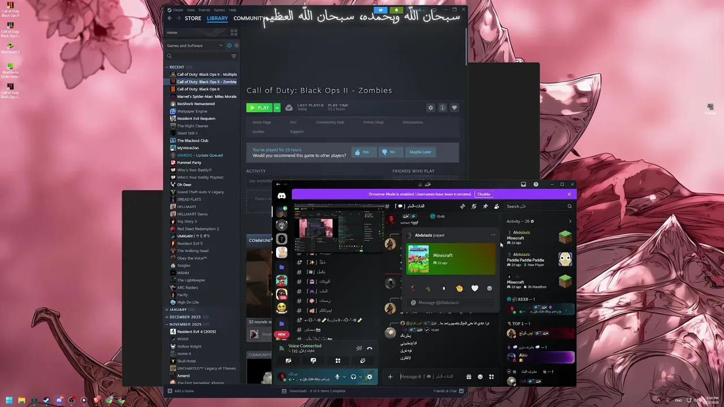Click the Steam cloud sync status icon
The width and height of the screenshot is (724, 407).
(289, 107)
